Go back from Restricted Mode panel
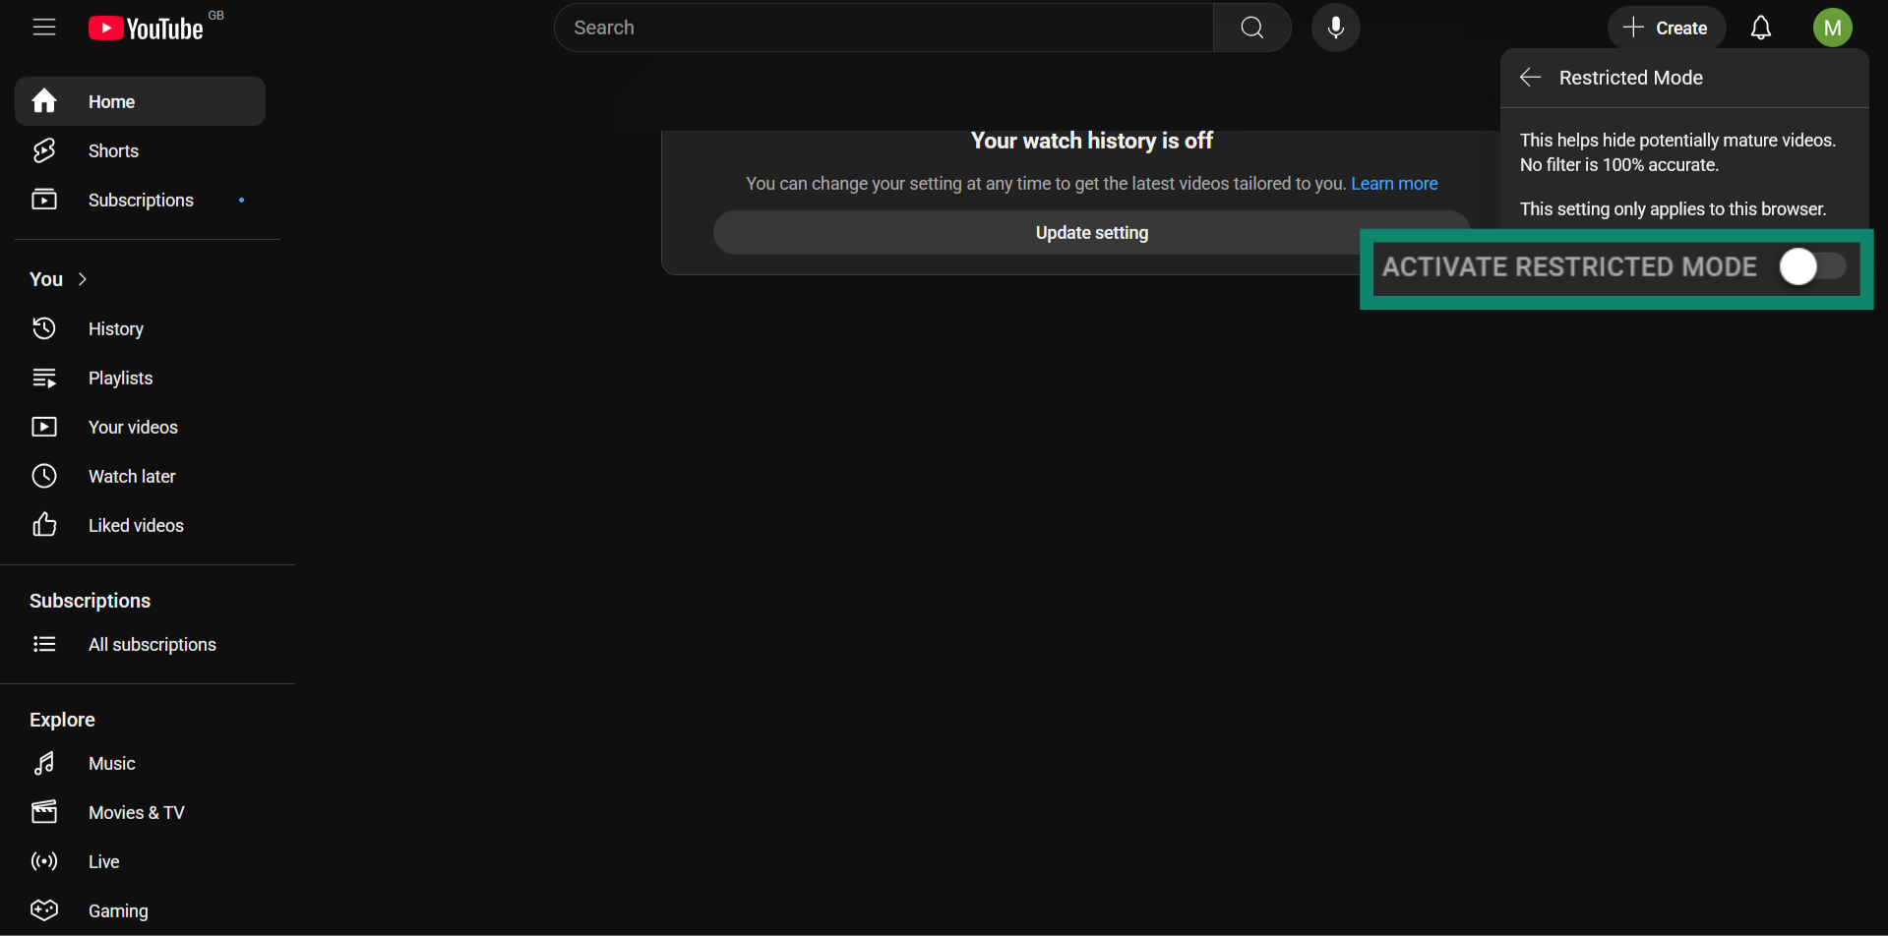Viewport: 1888px width, 936px height. (1530, 77)
